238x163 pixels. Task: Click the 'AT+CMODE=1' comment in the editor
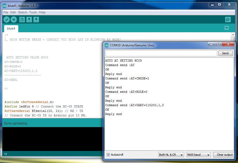[x=14, y=62]
